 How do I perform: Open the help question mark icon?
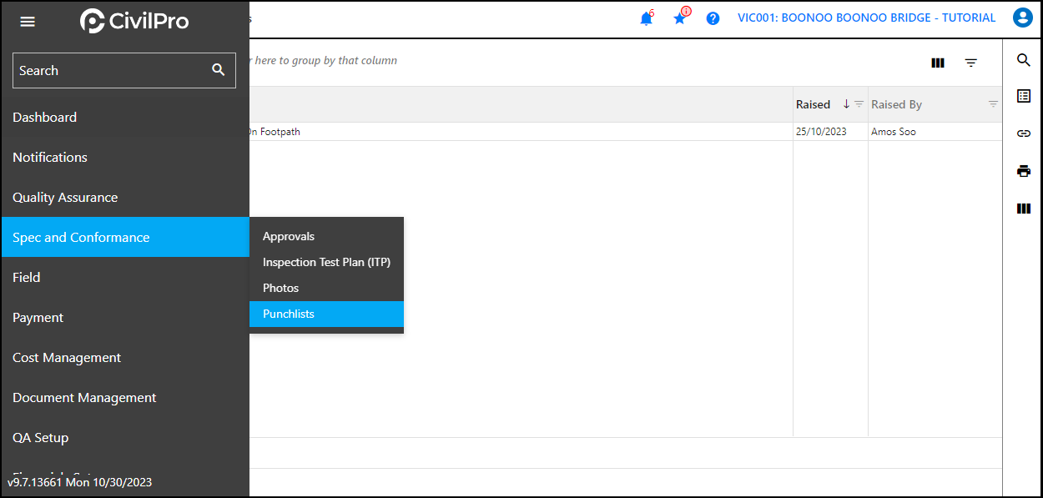713,18
